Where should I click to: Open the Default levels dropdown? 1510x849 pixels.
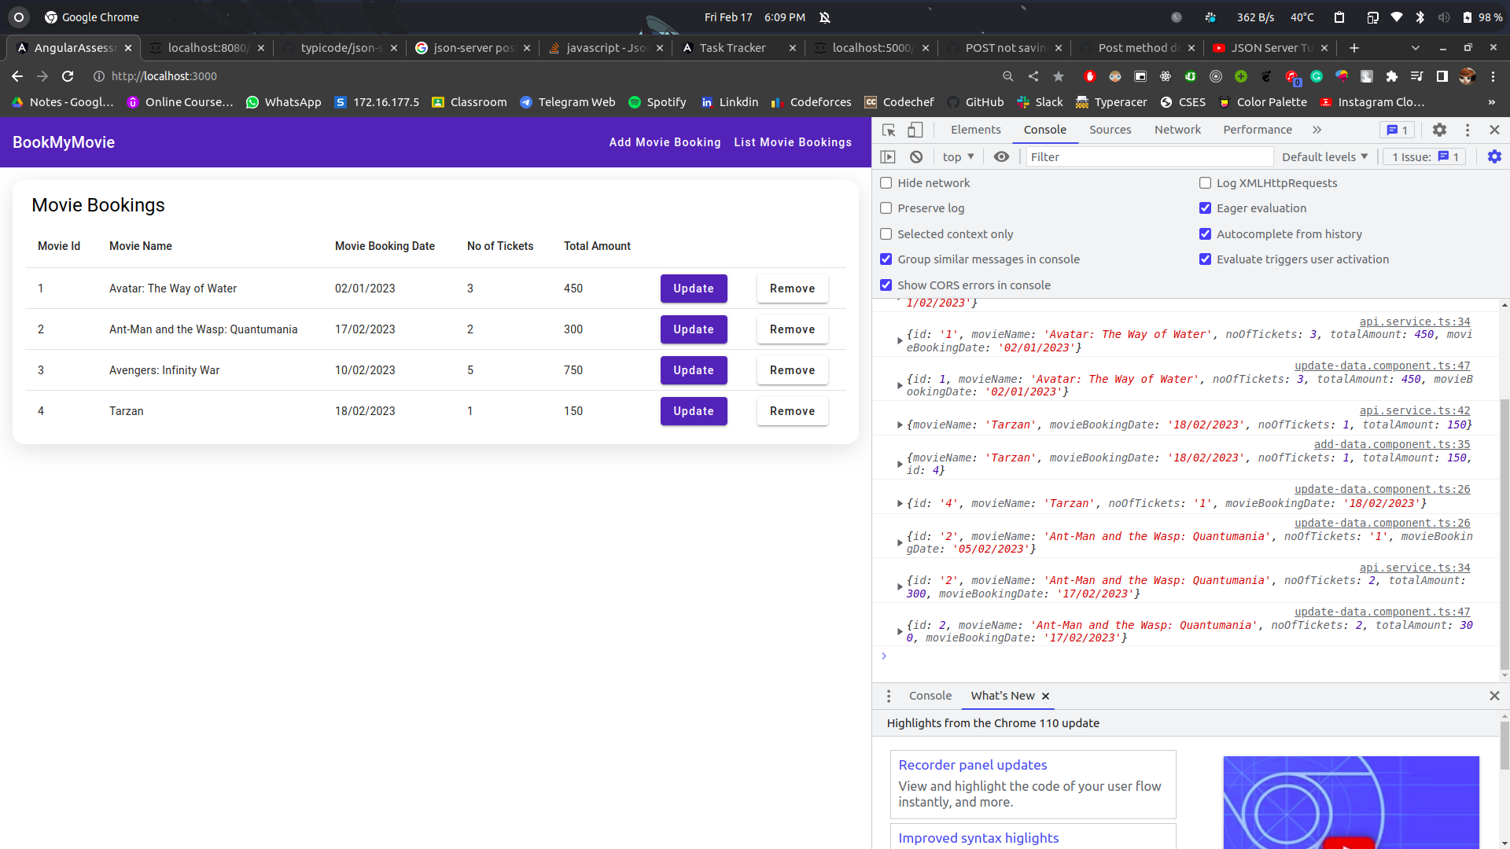(1324, 156)
